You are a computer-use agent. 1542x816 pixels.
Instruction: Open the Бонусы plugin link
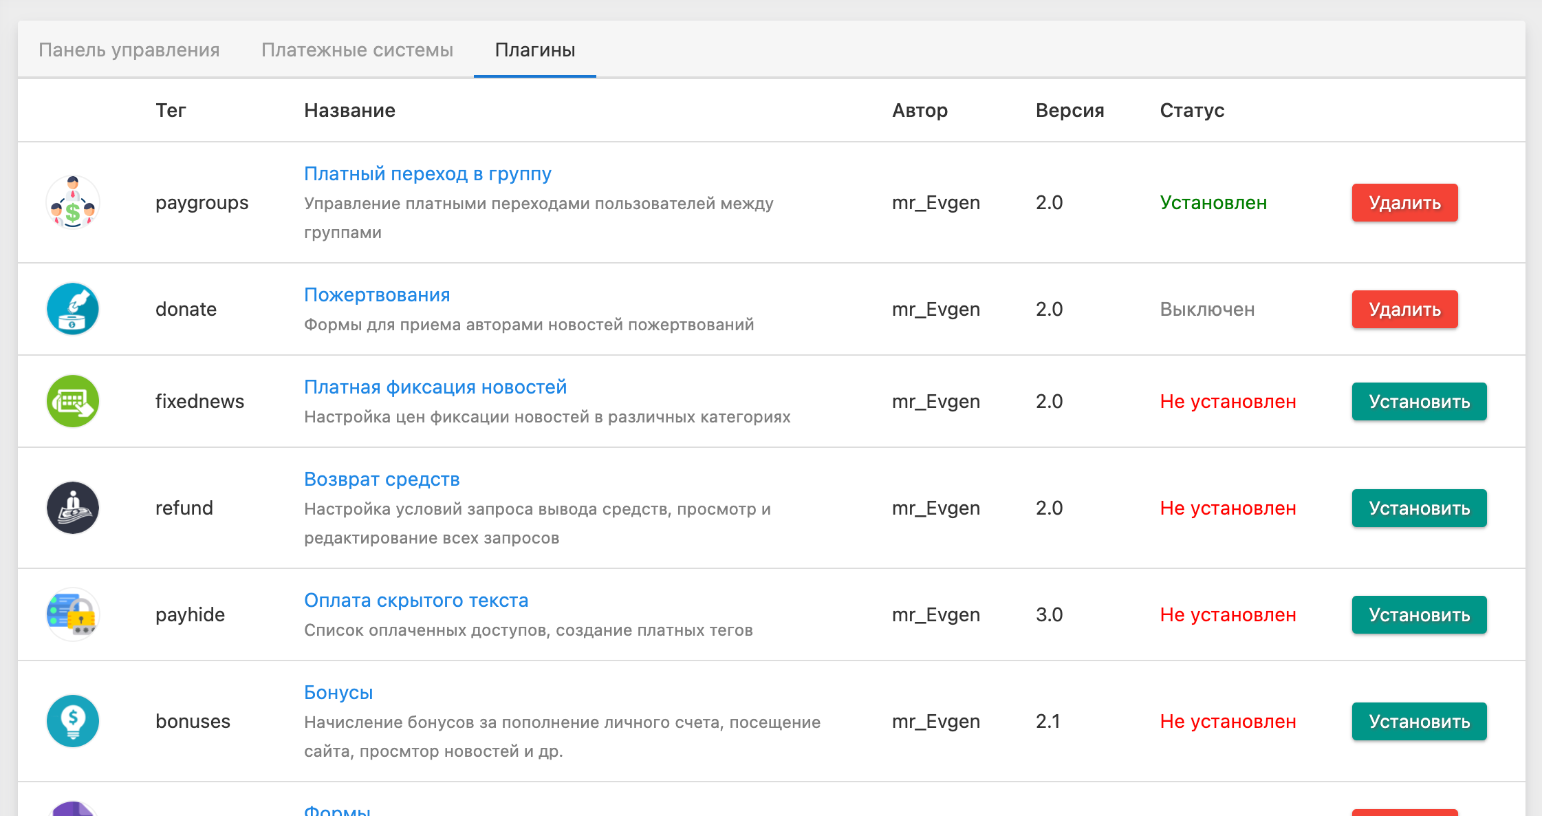[x=338, y=692]
